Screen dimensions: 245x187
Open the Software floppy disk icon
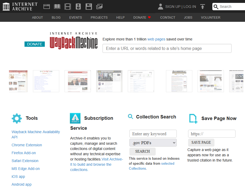point(89,7)
